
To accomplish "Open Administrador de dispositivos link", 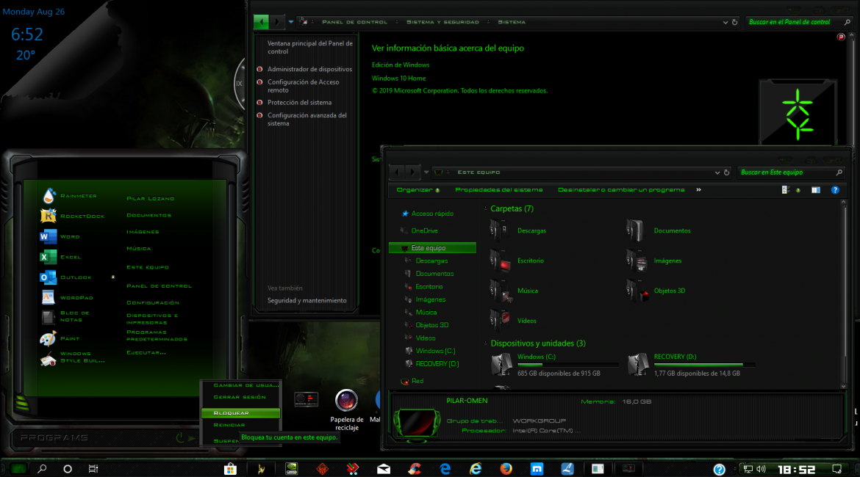I will [x=309, y=69].
